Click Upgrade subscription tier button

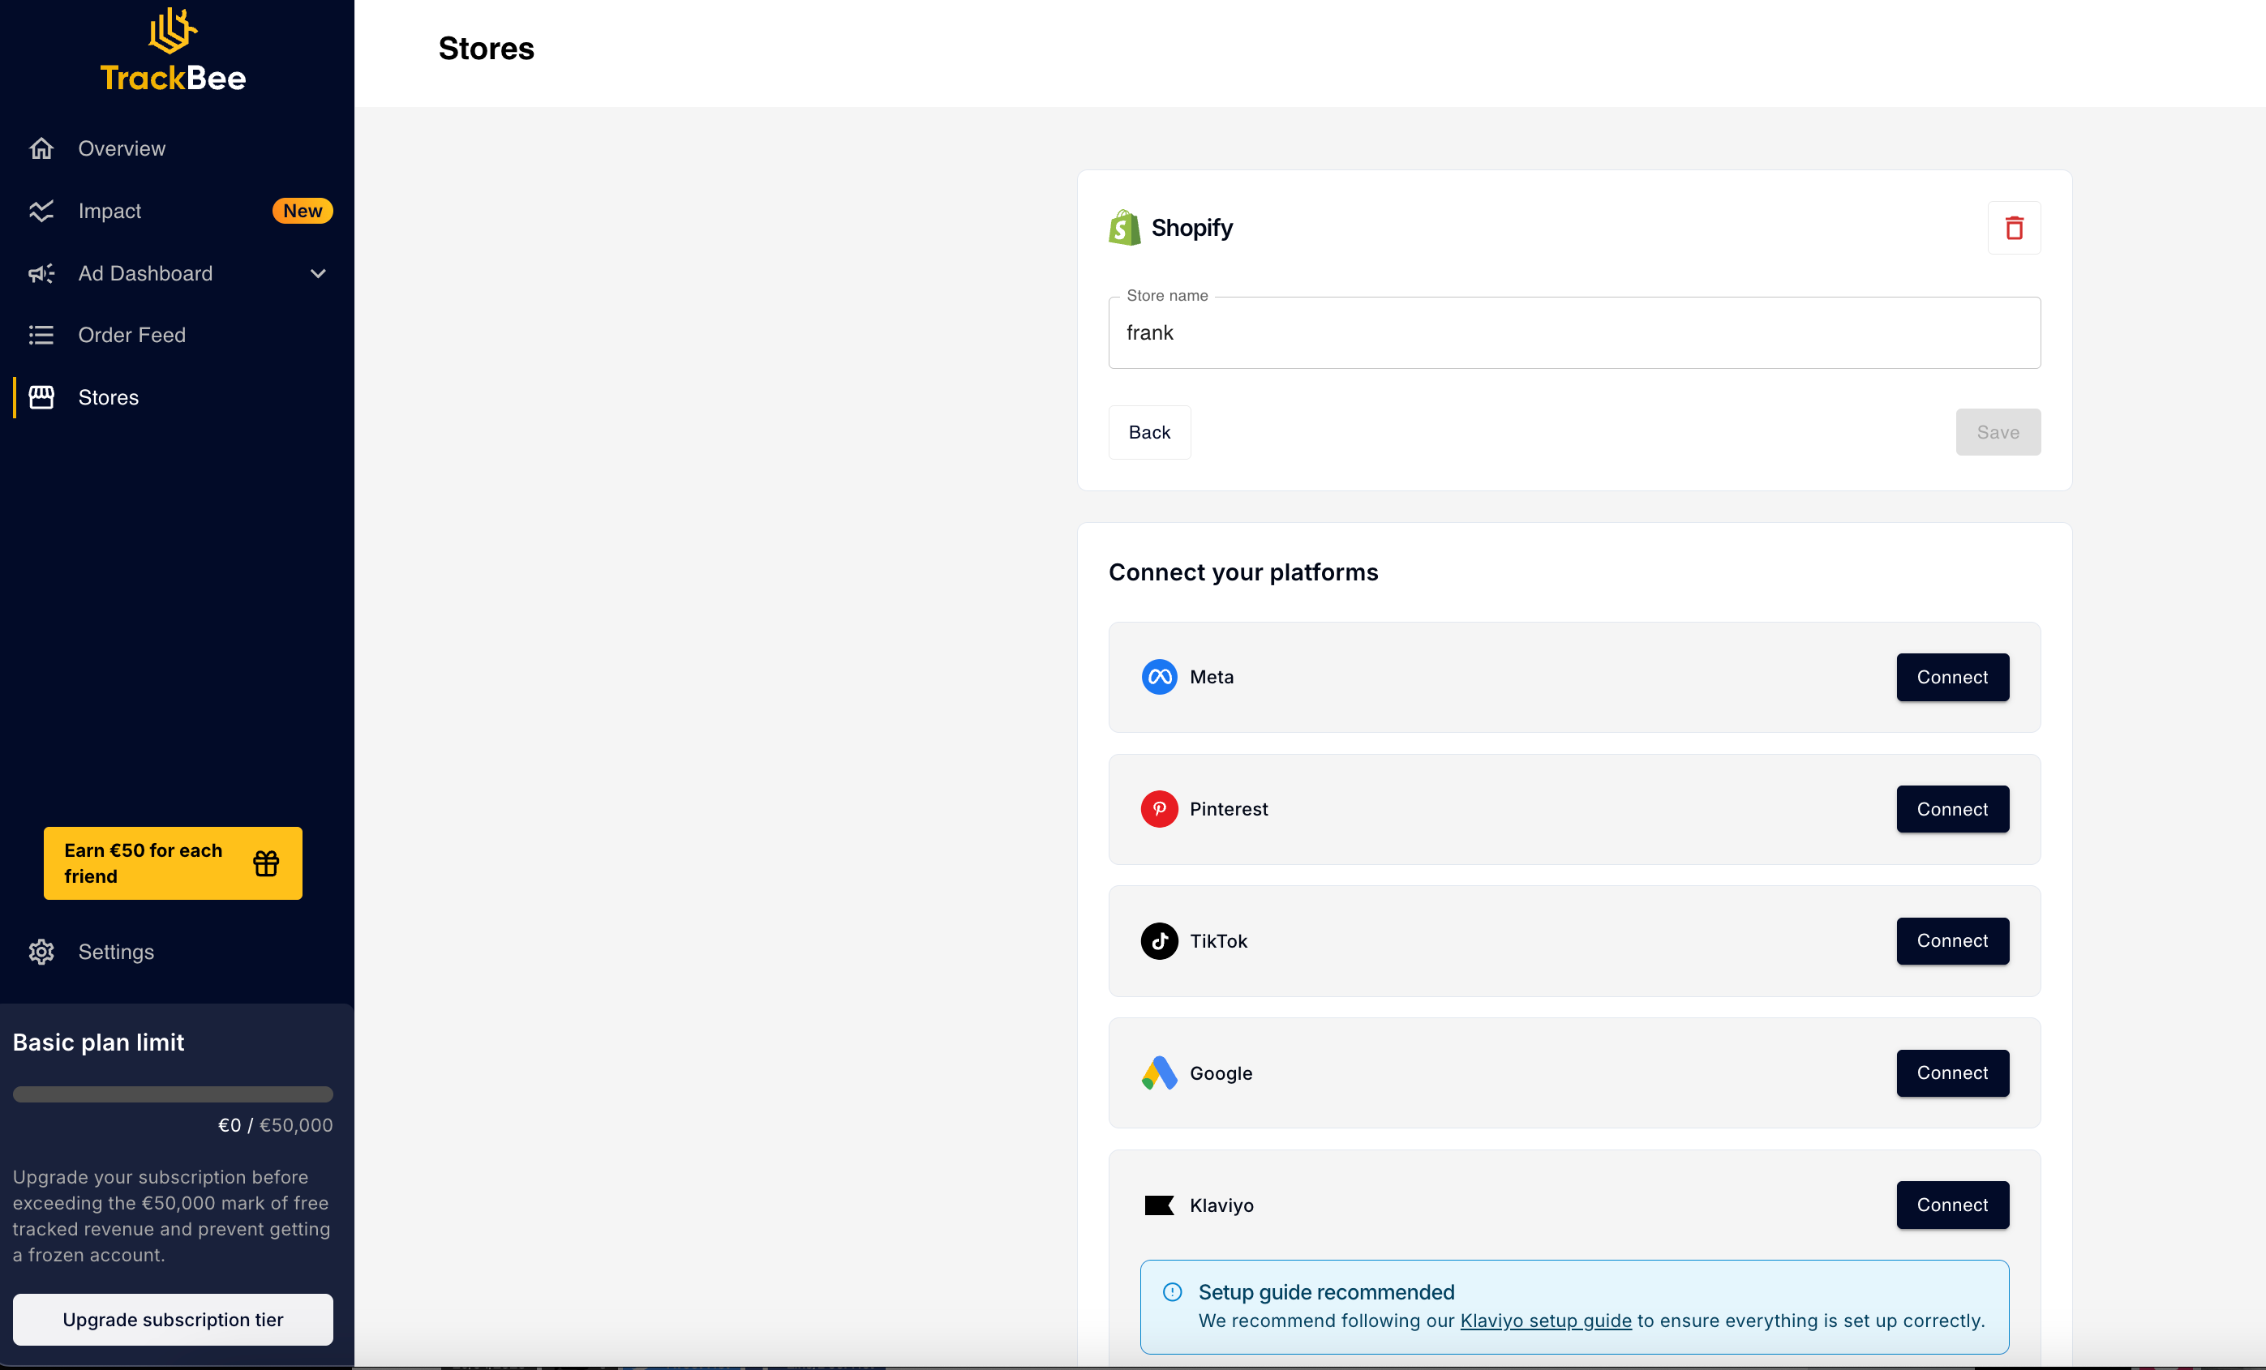click(x=173, y=1320)
